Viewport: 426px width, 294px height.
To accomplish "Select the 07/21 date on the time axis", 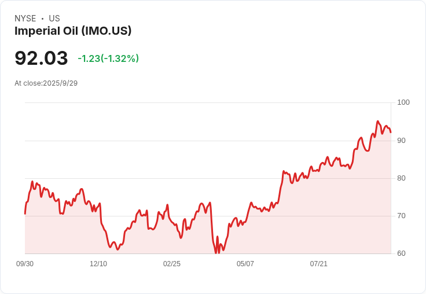I will tap(319, 264).
